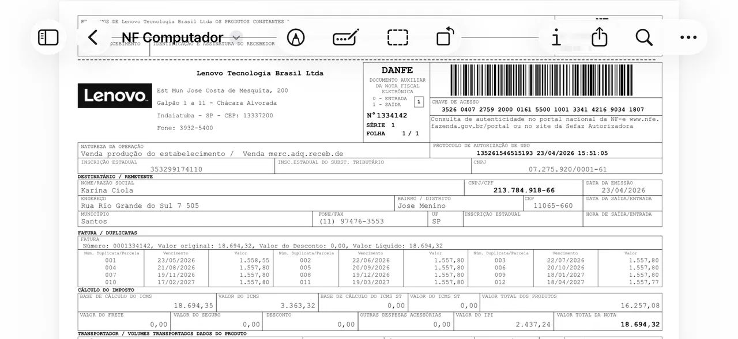Rotate the document page
Viewport: 738px width, 339px height.
coord(445,36)
